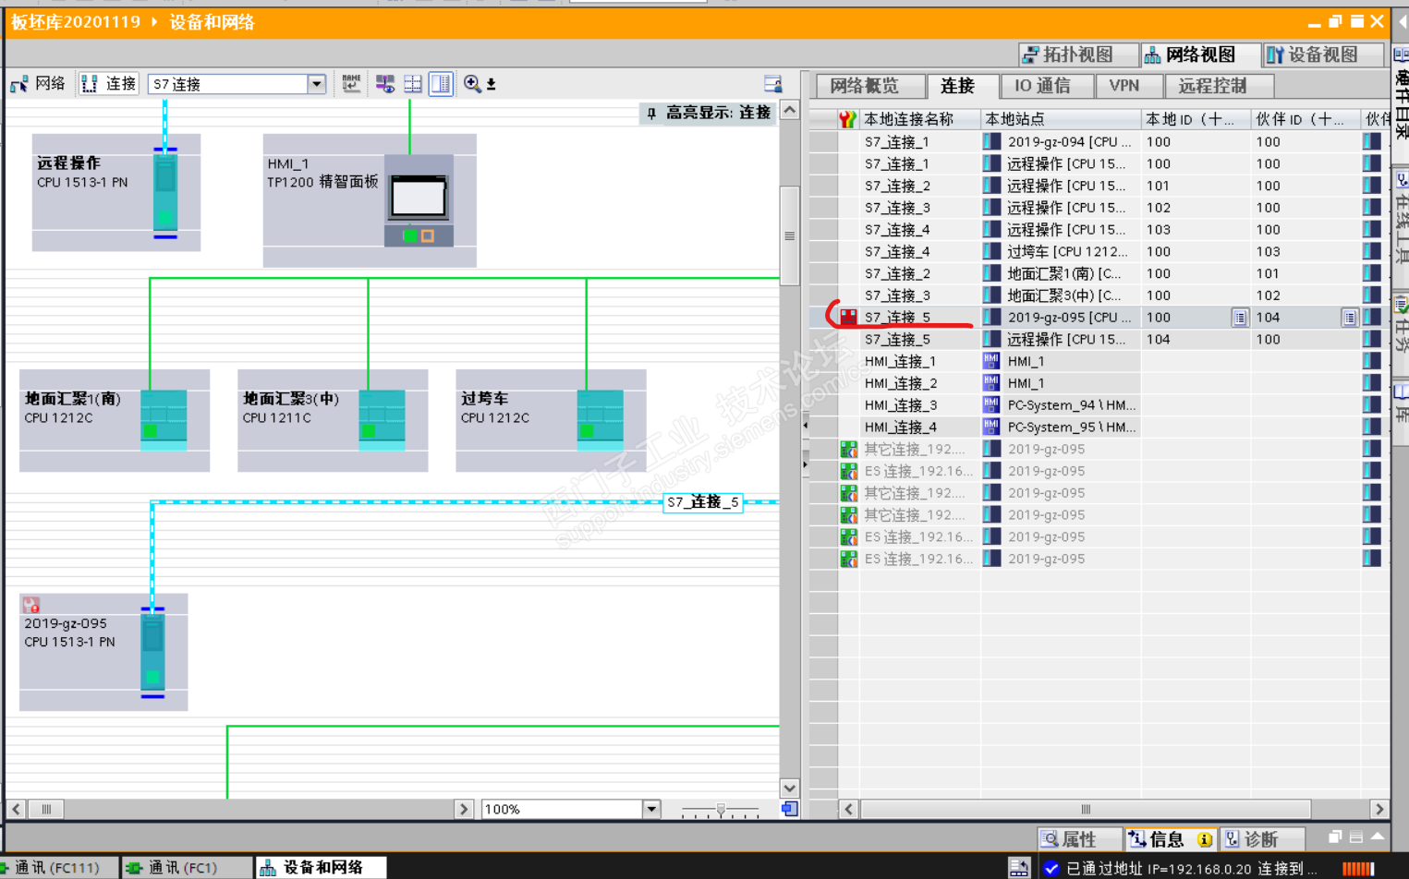Click the 2019-gz-095 CPU module icon
The image size is (1409, 879).
(152, 652)
